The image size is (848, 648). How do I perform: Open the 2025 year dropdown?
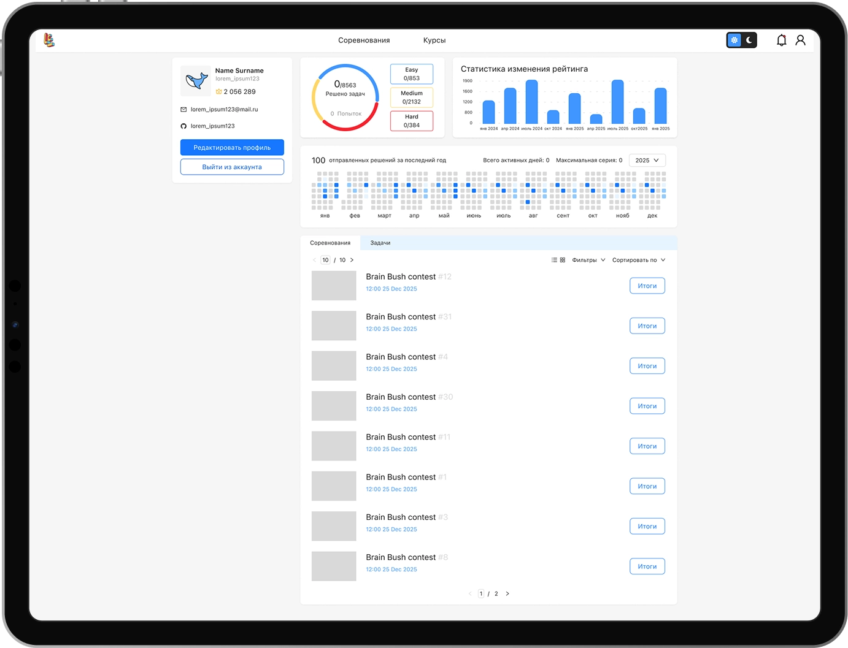(x=647, y=161)
